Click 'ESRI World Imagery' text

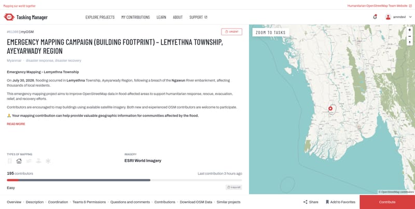tap(143, 161)
